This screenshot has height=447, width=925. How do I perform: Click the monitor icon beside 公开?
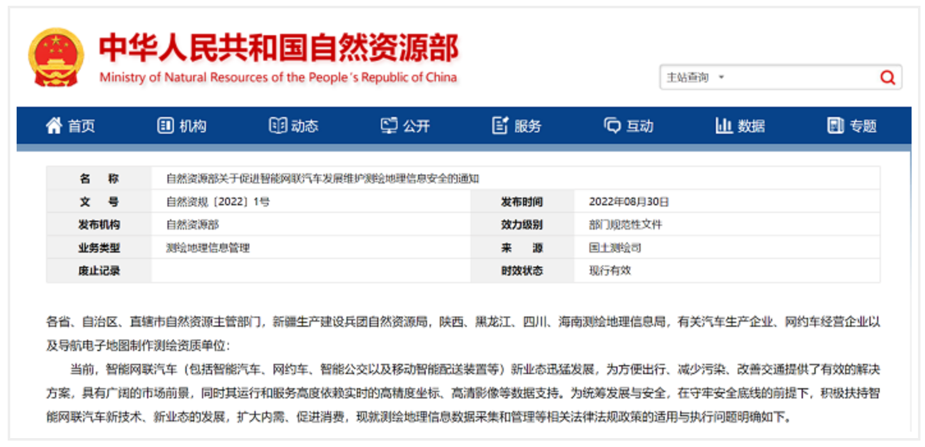click(389, 126)
